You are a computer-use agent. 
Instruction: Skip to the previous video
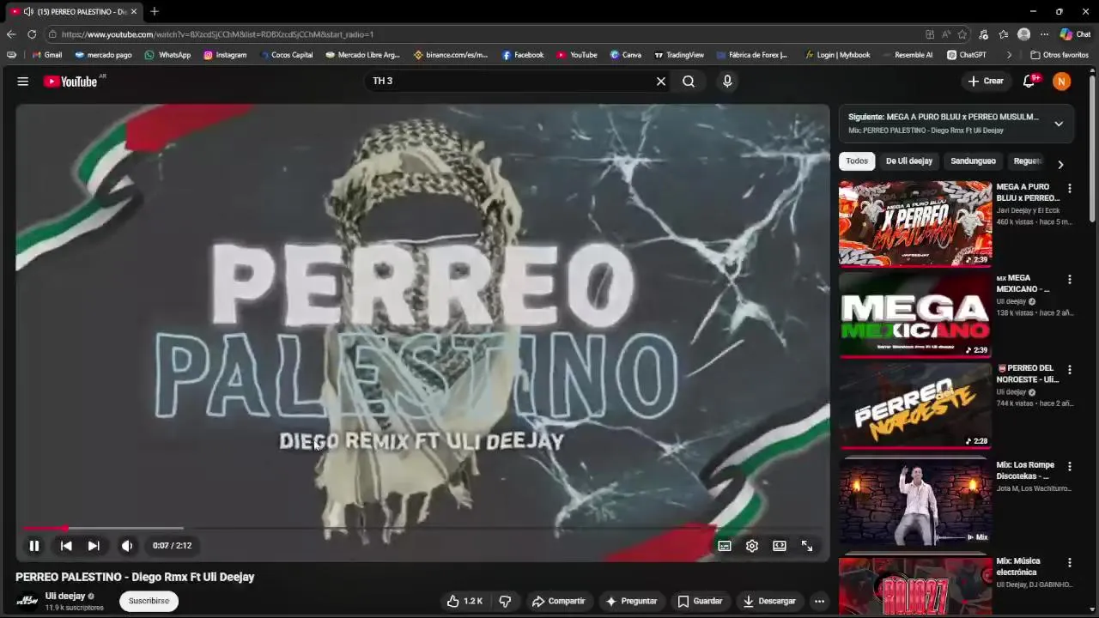(66, 546)
